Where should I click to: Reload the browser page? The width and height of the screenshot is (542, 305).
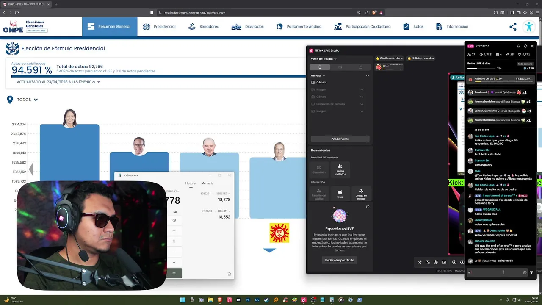[x=17, y=13]
